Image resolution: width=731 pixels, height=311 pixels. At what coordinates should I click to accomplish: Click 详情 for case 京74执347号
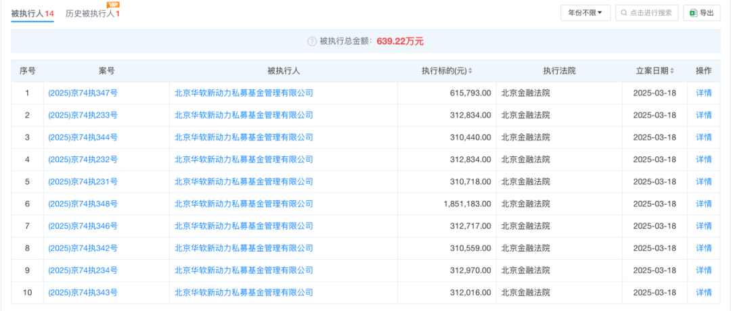[x=704, y=93]
